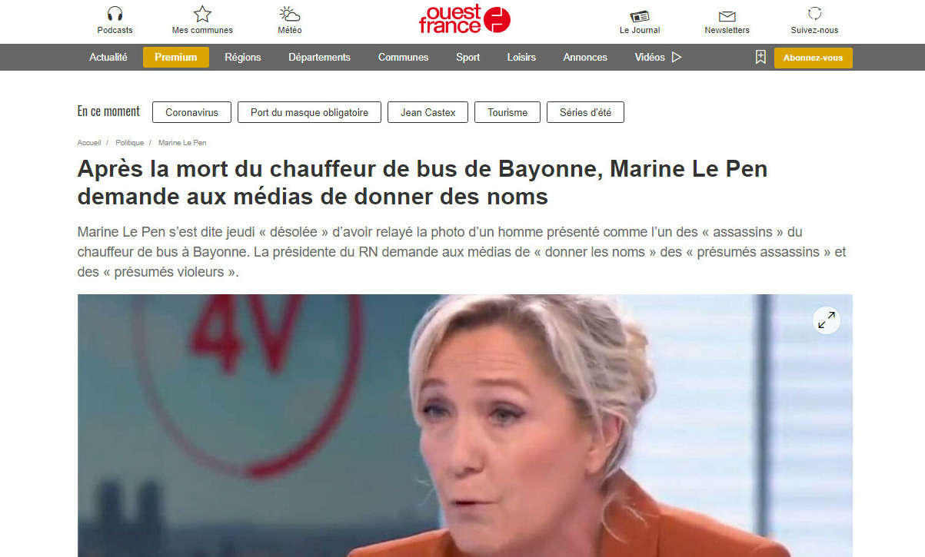Click the Abonnez-vous button

click(x=814, y=58)
